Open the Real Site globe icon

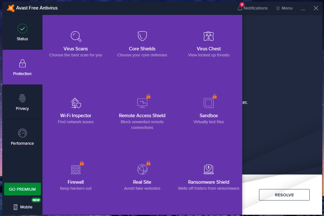click(x=142, y=169)
